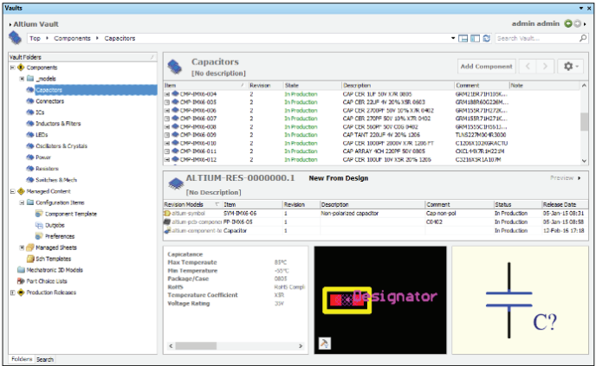The height and width of the screenshot is (366, 596).
Task: Expand row CMP-IMX6-010
Action: pos(167,143)
